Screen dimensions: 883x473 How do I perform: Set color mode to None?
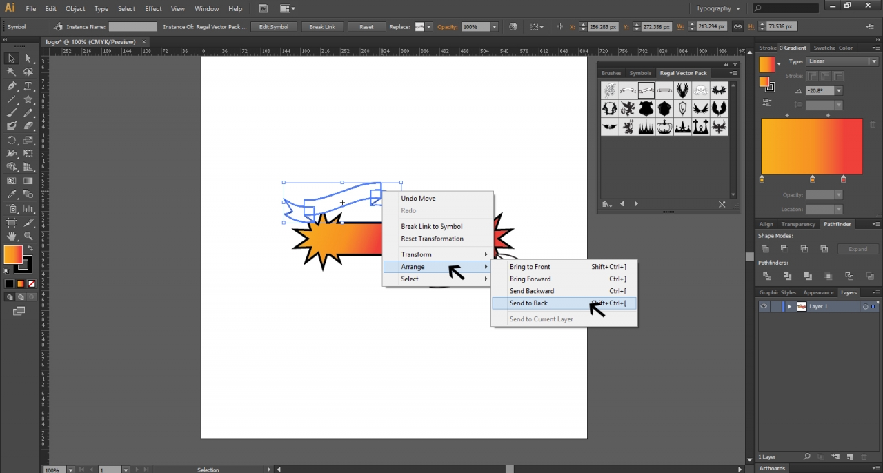32,284
